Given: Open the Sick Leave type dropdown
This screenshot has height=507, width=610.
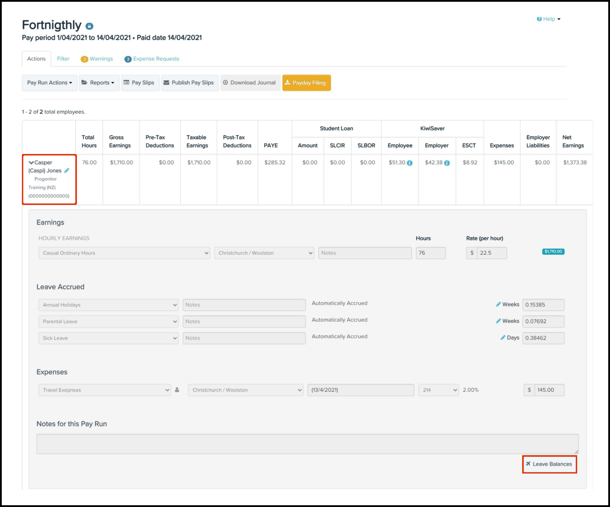Looking at the screenshot, I should (x=108, y=338).
